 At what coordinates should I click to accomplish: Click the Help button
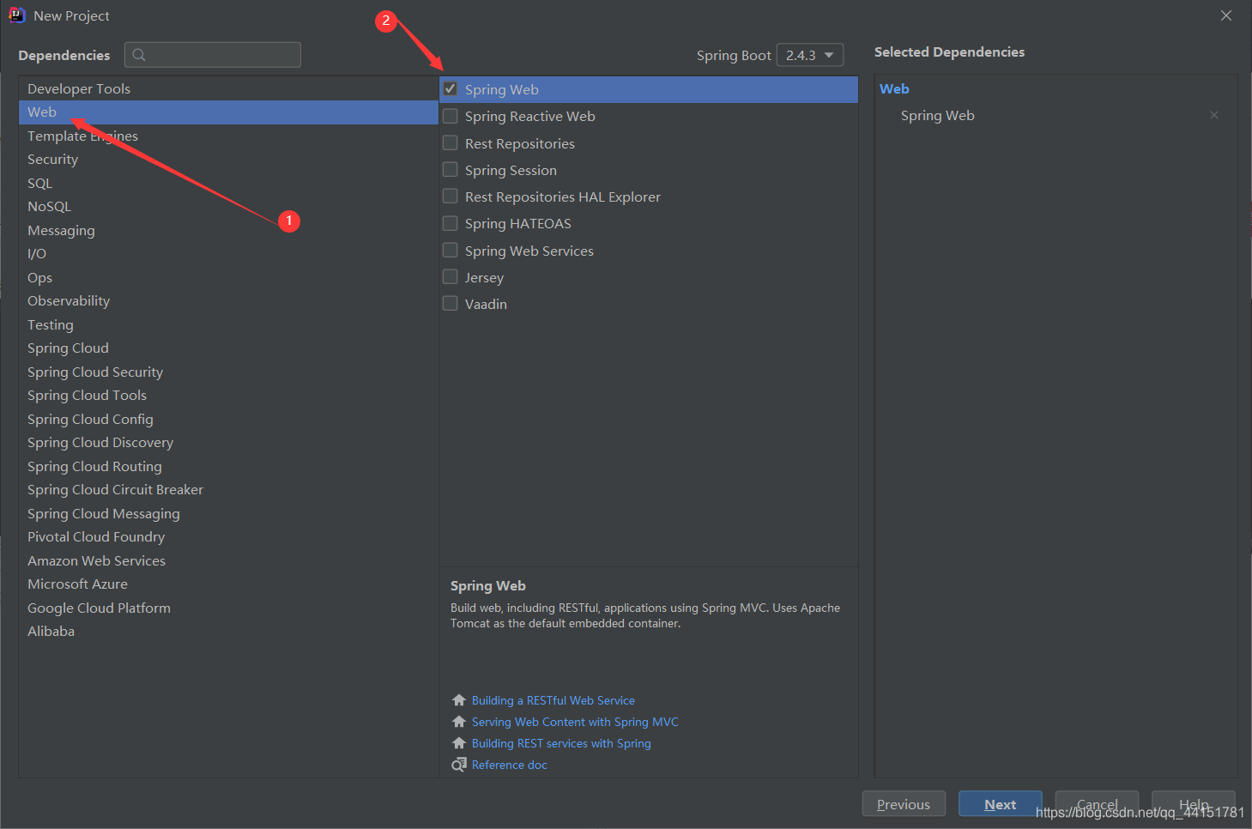tap(1194, 804)
